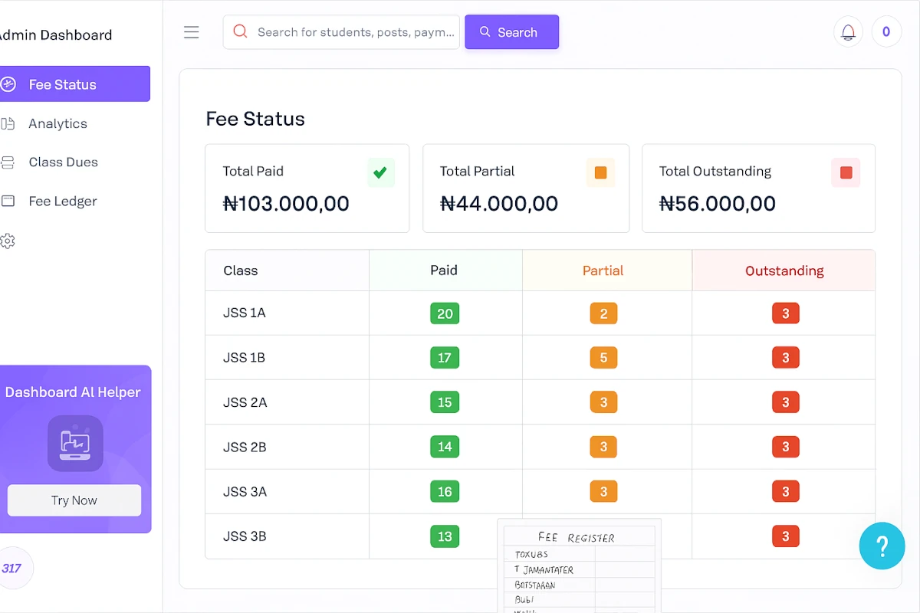Image resolution: width=920 pixels, height=613 pixels.
Task: Click the orange square on Total Partial card
Action: pyautogui.click(x=601, y=172)
